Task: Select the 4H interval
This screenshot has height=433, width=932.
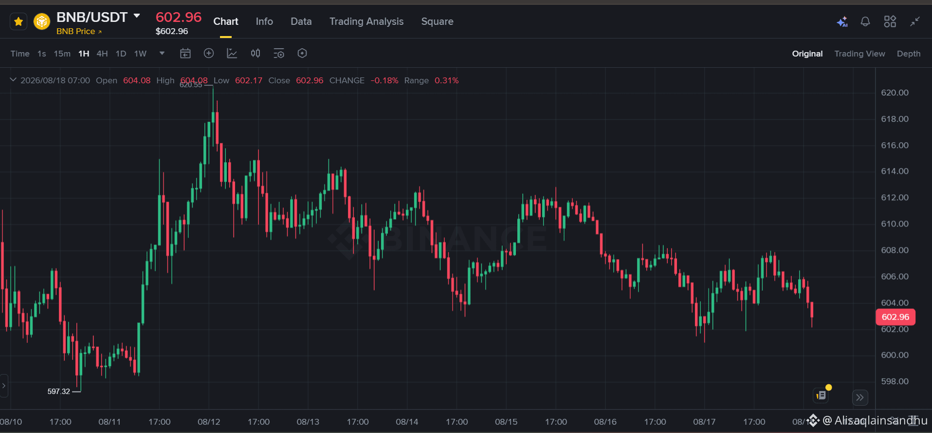Action: pyautogui.click(x=102, y=54)
